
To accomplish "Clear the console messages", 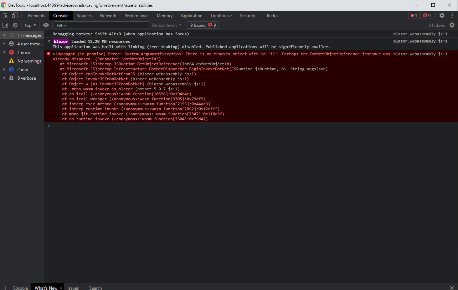I will click(15, 25).
